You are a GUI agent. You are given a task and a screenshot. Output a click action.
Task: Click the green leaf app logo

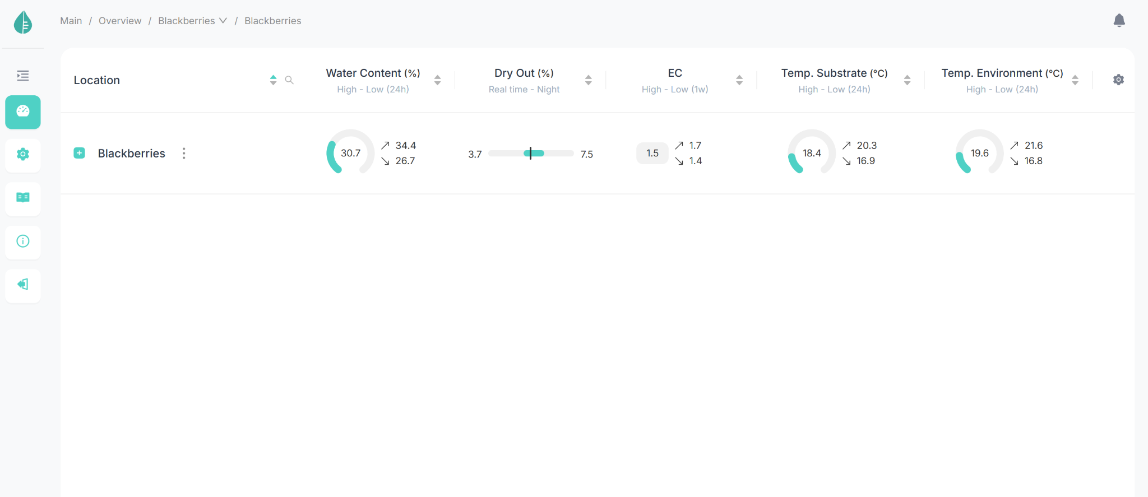(x=23, y=22)
